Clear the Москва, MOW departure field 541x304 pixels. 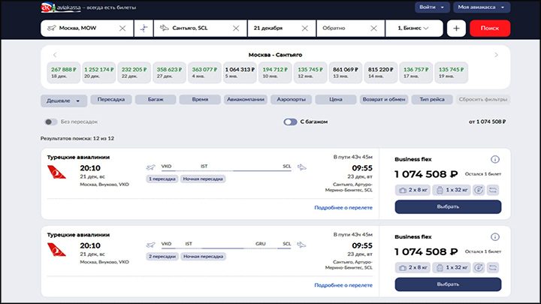coord(123,29)
